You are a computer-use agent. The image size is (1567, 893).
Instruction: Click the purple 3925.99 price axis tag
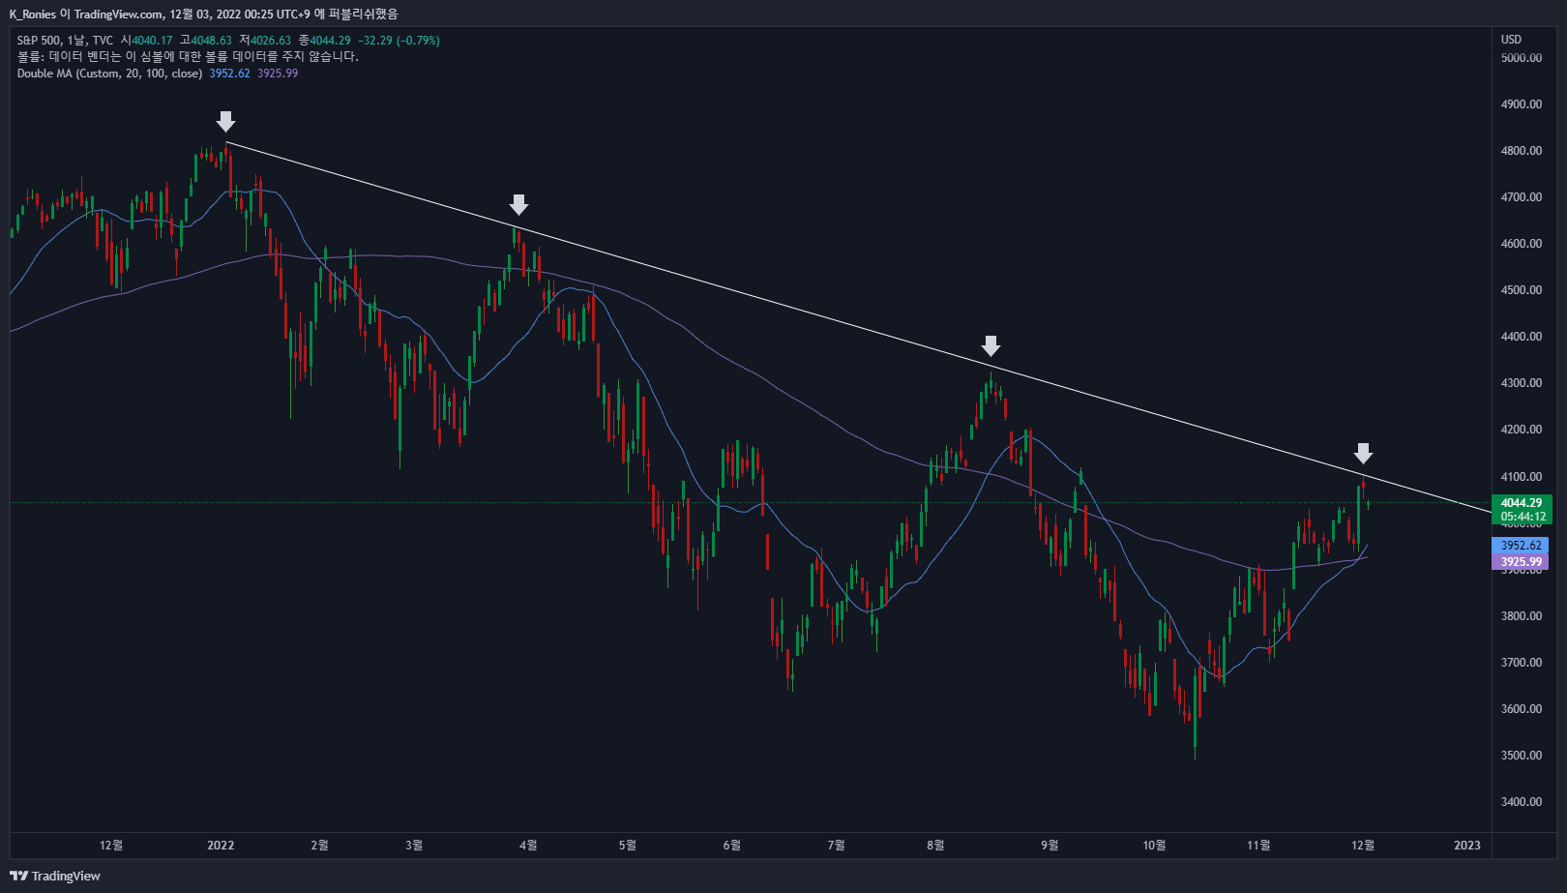pyautogui.click(x=1521, y=562)
